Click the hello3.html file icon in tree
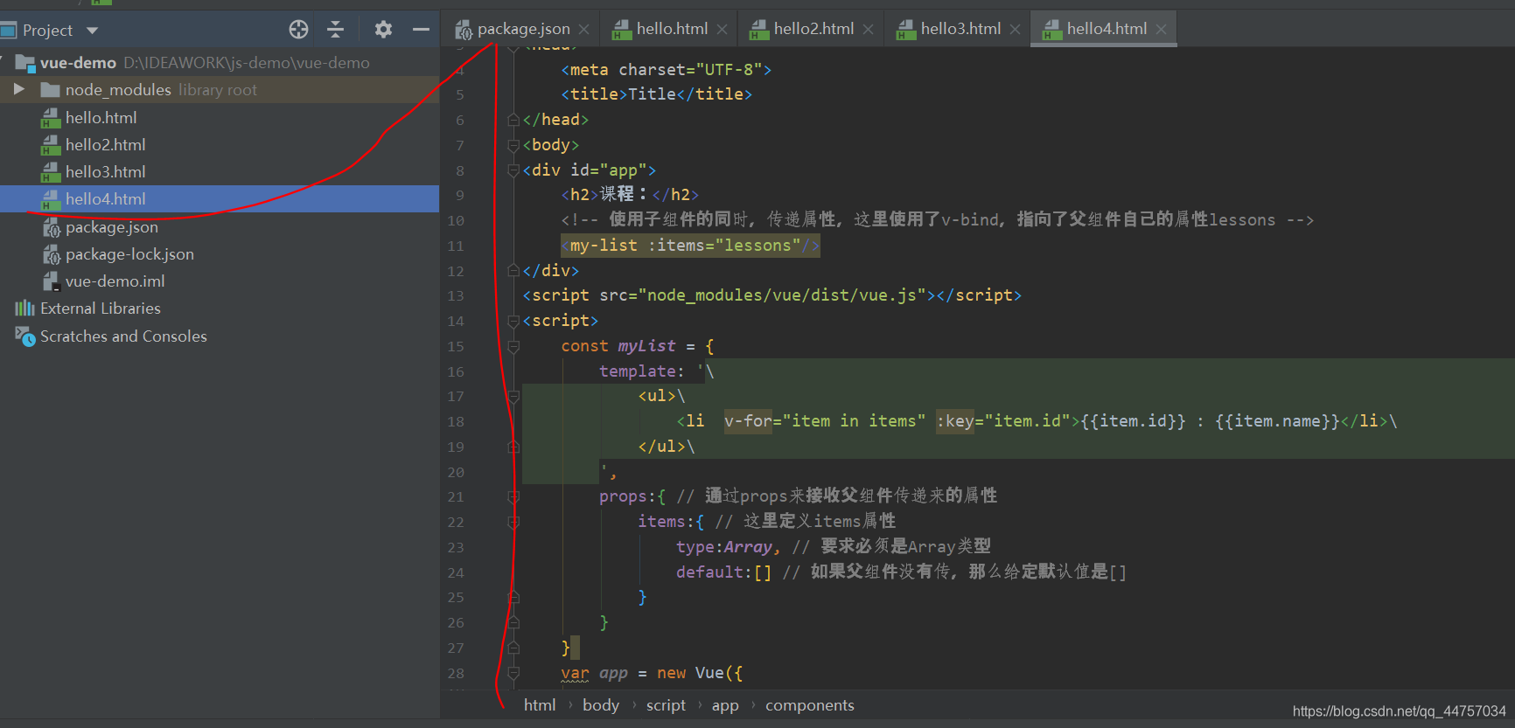This screenshot has height=728, width=1515. 51,172
